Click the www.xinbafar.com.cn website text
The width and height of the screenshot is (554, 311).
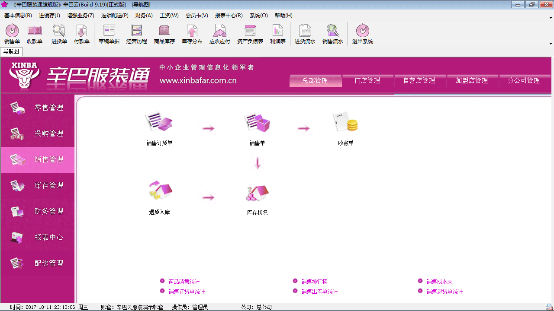click(x=198, y=80)
